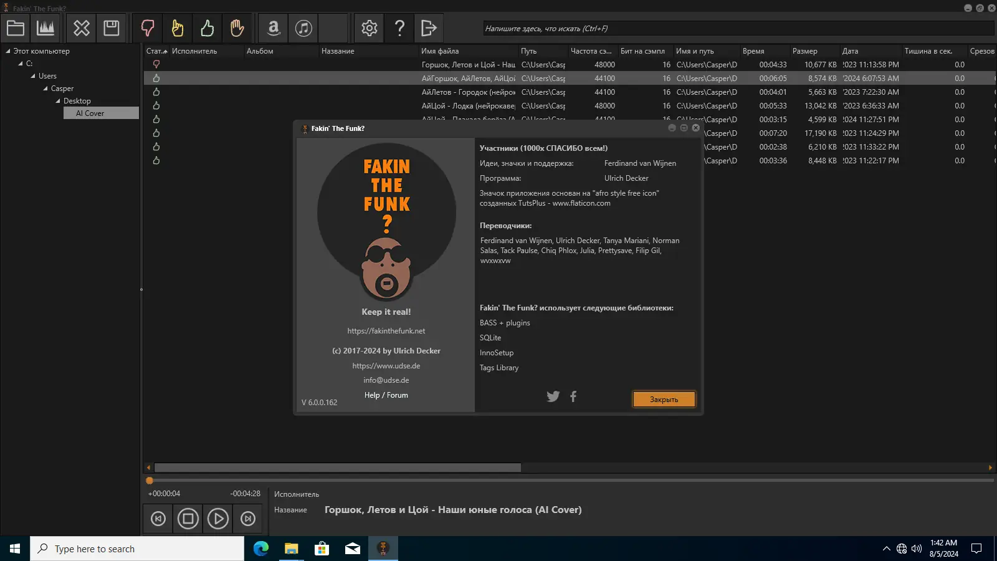Collapse the Users tree node
This screenshot has height=561, width=997.
pos(33,76)
